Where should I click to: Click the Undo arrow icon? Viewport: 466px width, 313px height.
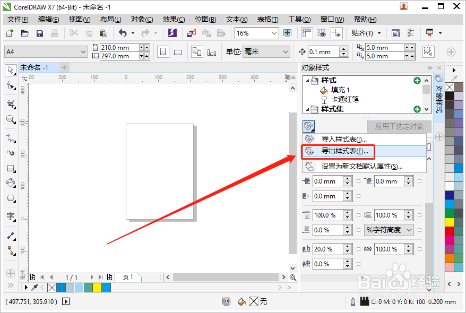(x=123, y=33)
